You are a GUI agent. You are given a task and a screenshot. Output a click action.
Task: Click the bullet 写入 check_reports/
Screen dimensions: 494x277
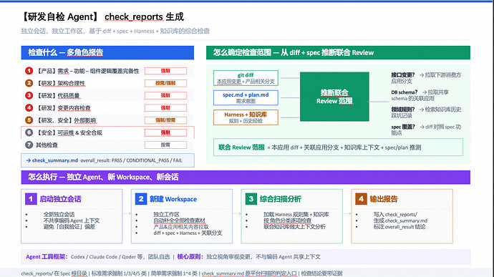pos(395,214)
